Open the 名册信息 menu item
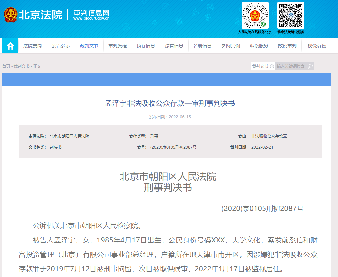This screenshot has height=277, width=338. pyautogui.click(x=202, y=46)
